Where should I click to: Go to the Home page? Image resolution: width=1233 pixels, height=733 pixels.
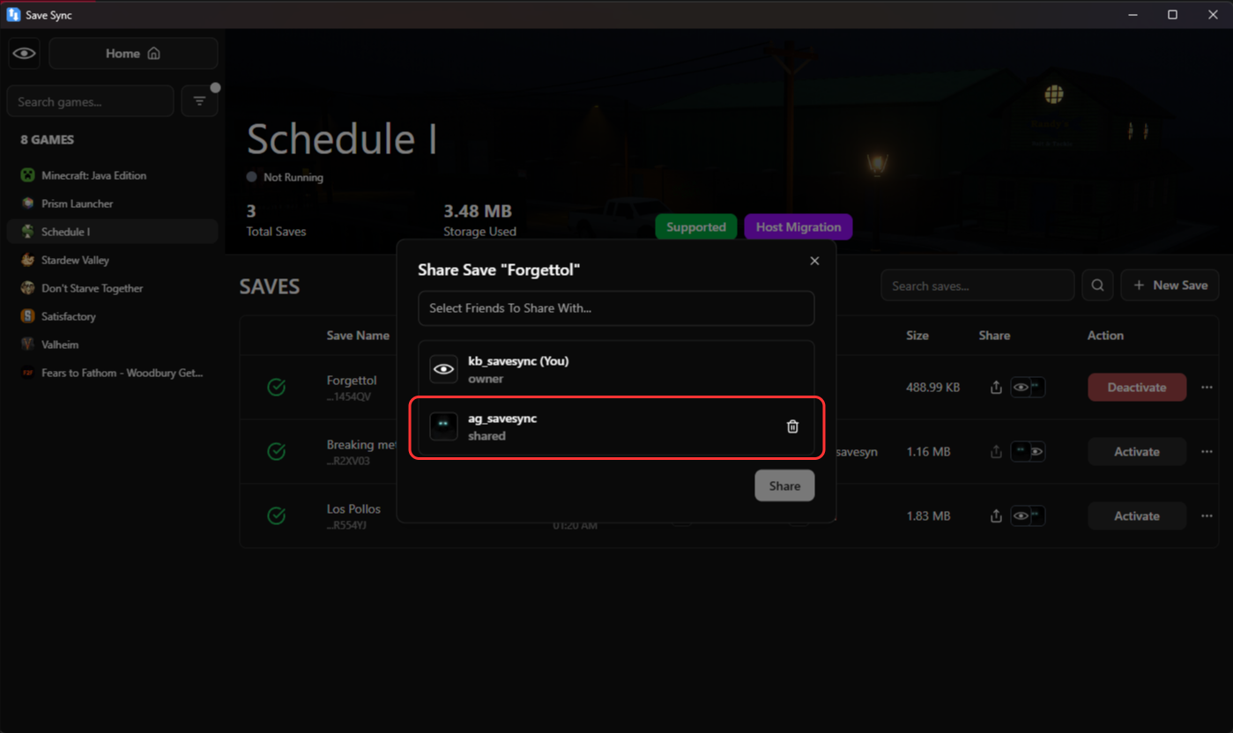[x=133, y=54]
